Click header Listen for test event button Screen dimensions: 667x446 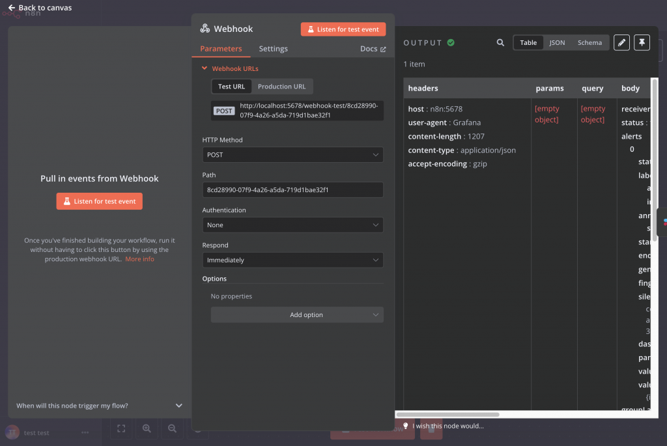click(x=343, y=29)
